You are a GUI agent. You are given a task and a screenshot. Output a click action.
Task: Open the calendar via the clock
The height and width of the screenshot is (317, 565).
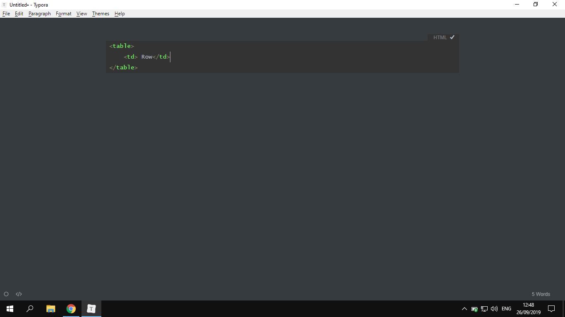click(x=529, y=308)
